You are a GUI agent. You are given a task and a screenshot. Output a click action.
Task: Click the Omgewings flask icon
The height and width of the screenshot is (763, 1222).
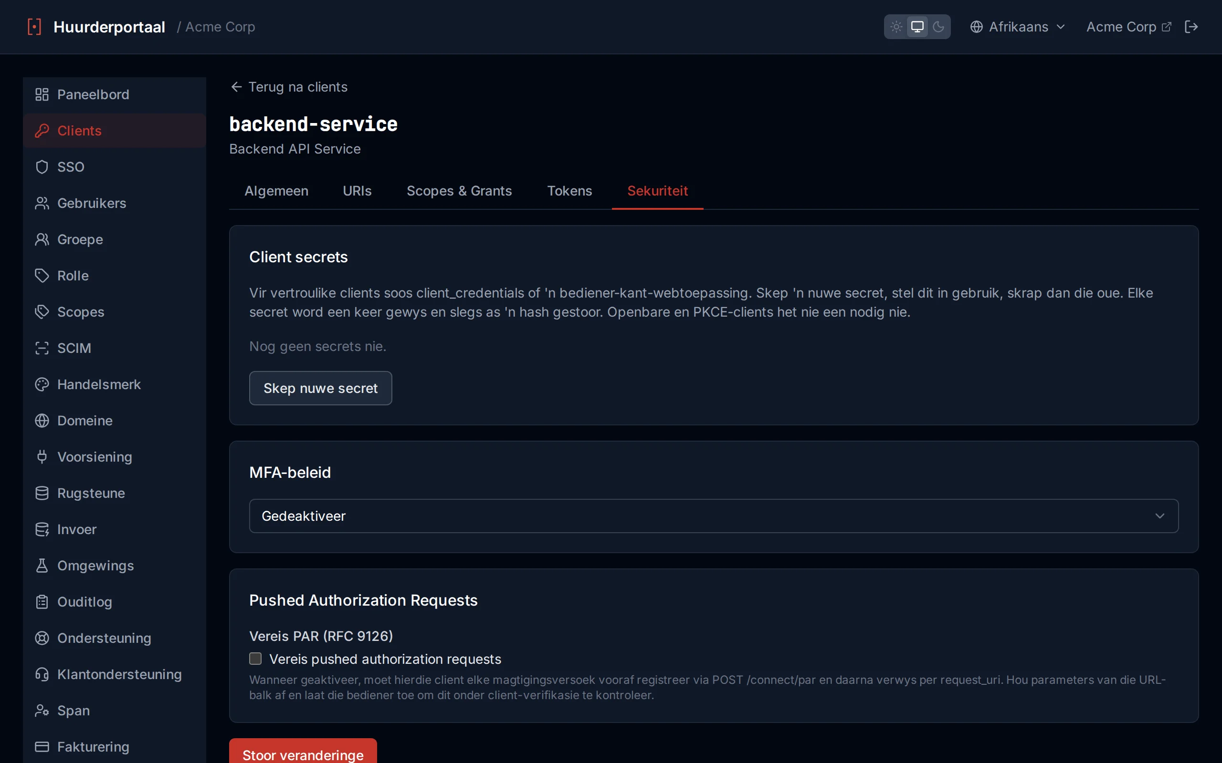click(x=42, y=566)
